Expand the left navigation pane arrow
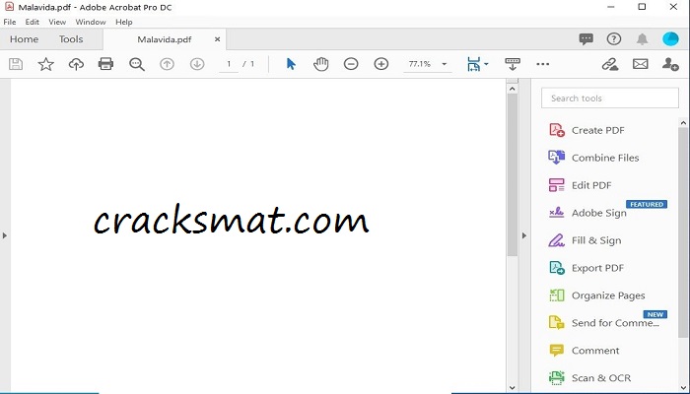690x394 pixels. [x=5, y=235]
